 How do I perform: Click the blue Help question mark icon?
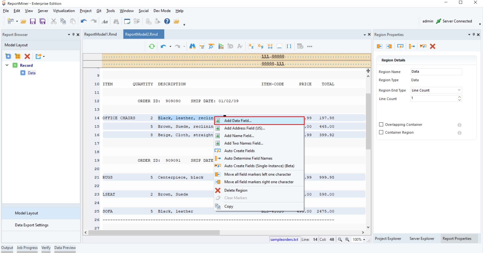[x=167, y=21]
